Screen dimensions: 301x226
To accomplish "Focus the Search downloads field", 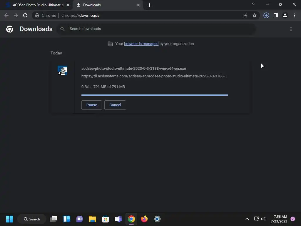I will point(156,29).
